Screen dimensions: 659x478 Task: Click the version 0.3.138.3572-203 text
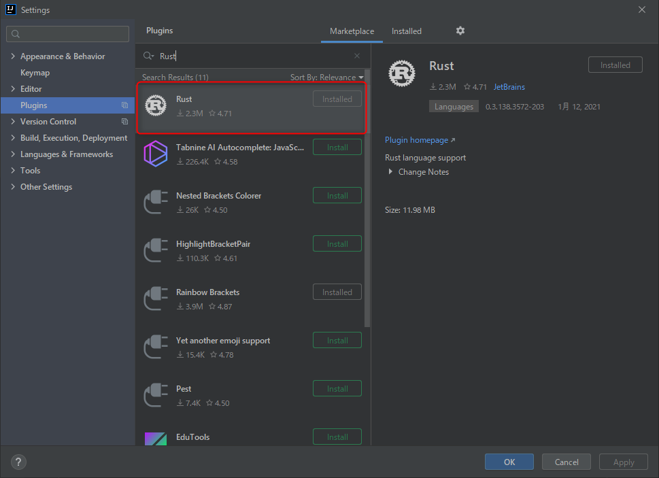click(514, 107)
